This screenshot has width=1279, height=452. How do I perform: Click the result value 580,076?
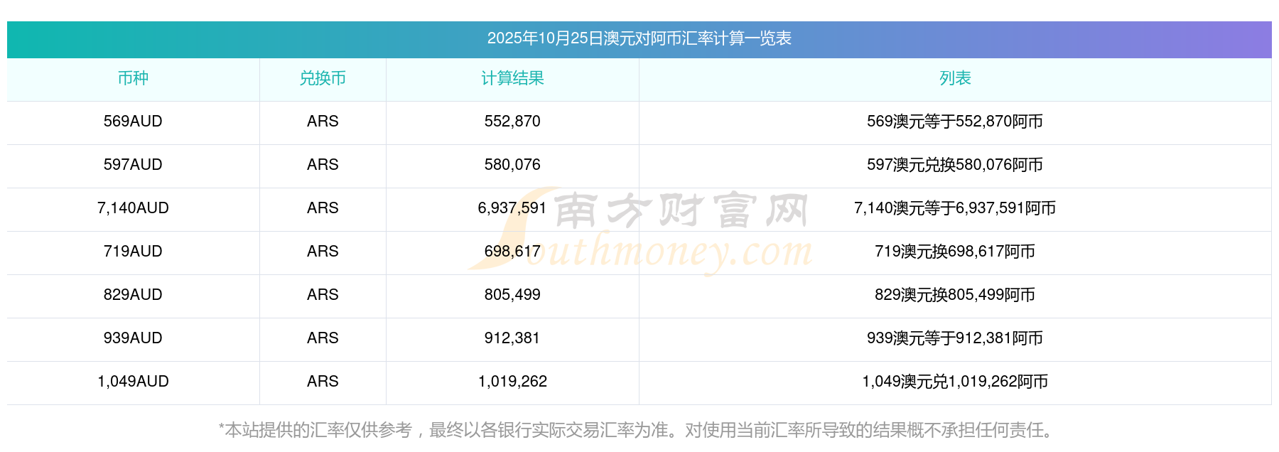512,165
